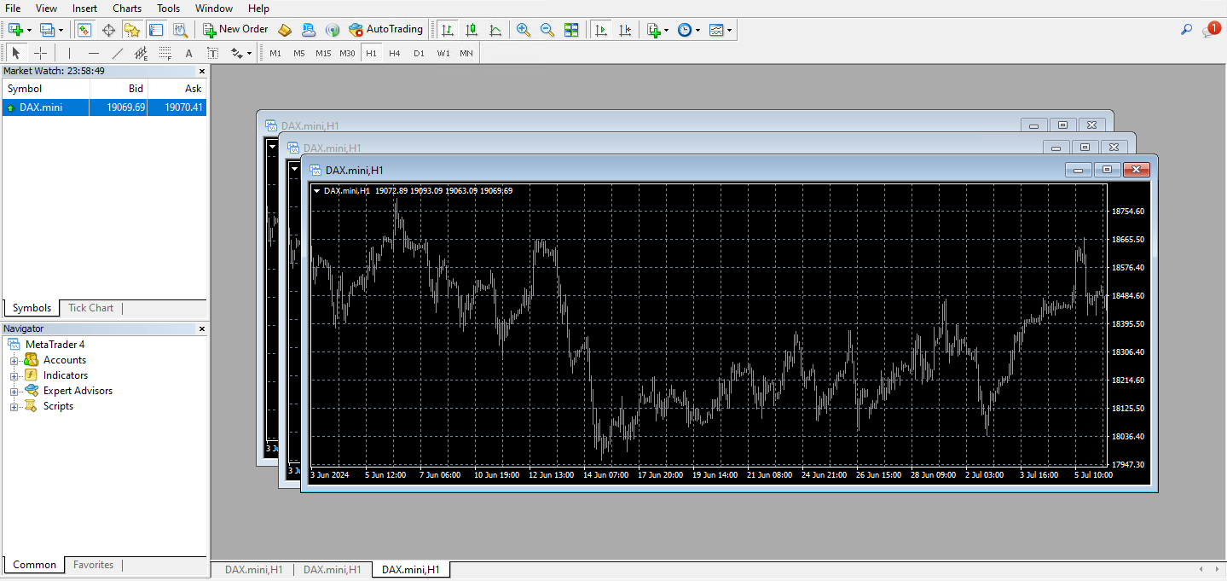Expand Accounts in the Navigator tree
Viewport: 1227px width, 581px height.
pyautogui.click(x=14, y=359)
